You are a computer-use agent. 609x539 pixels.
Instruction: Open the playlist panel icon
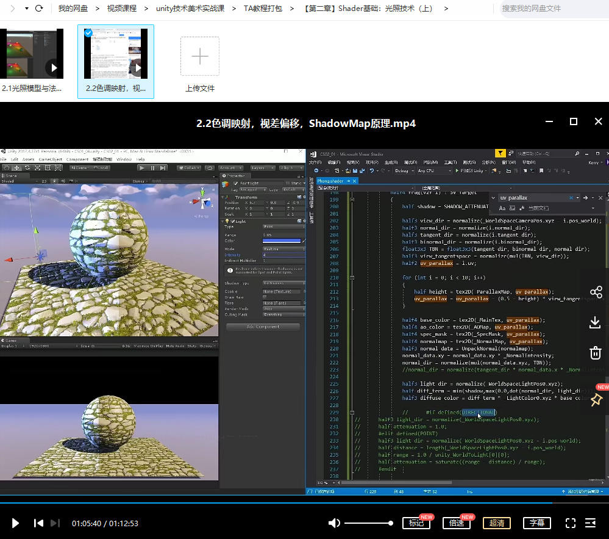[x=590, y=523]
